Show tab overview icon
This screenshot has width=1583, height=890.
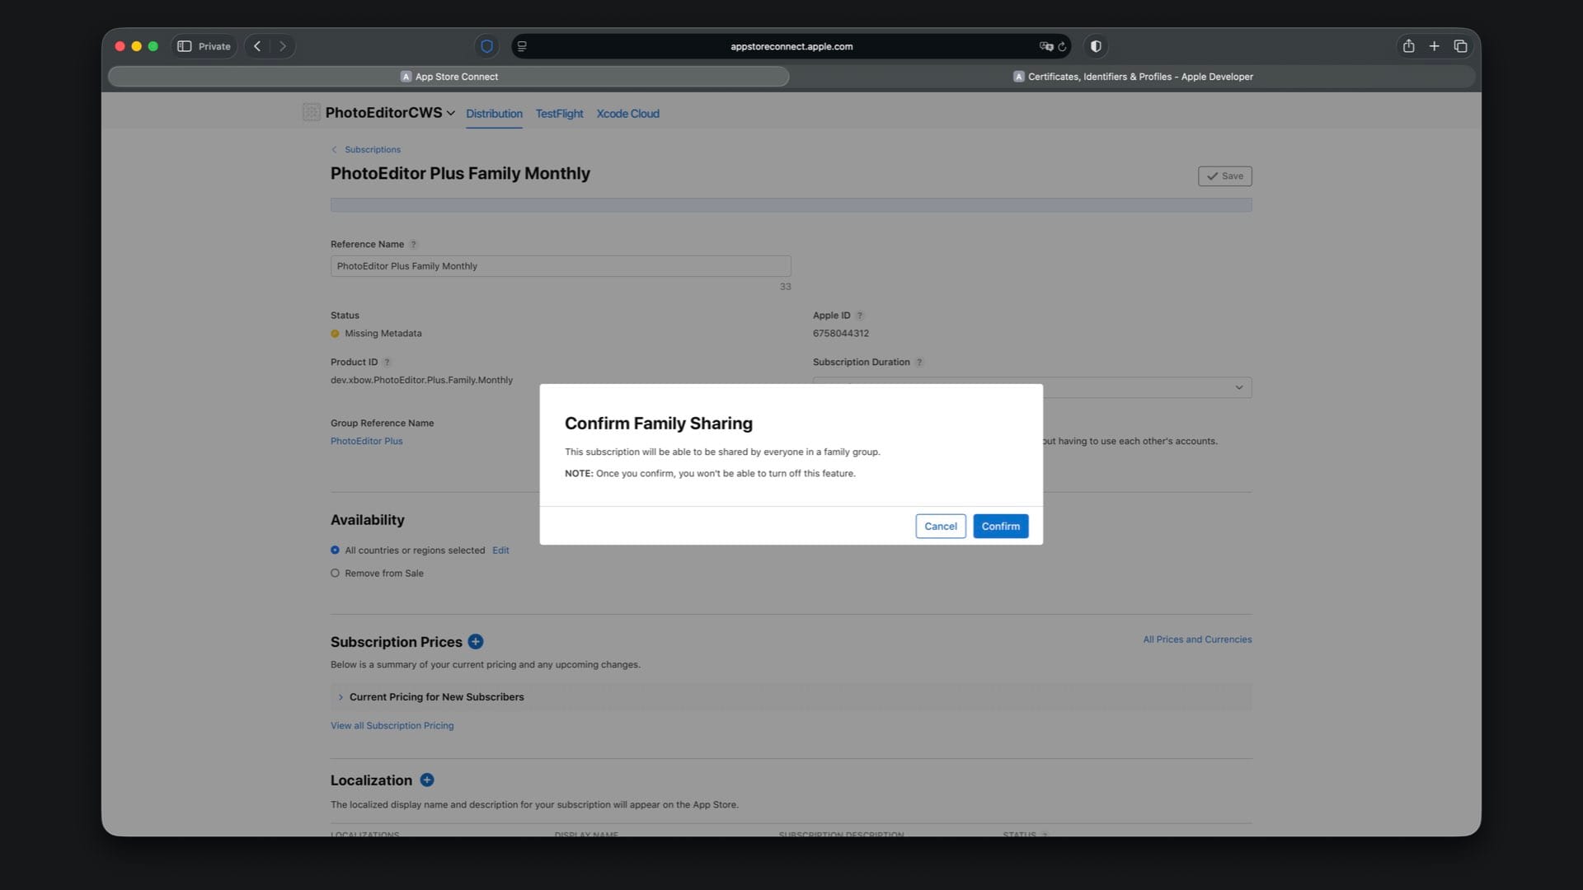[1460, 46]
